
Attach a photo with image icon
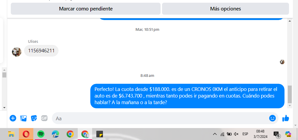tap(23, 118)
